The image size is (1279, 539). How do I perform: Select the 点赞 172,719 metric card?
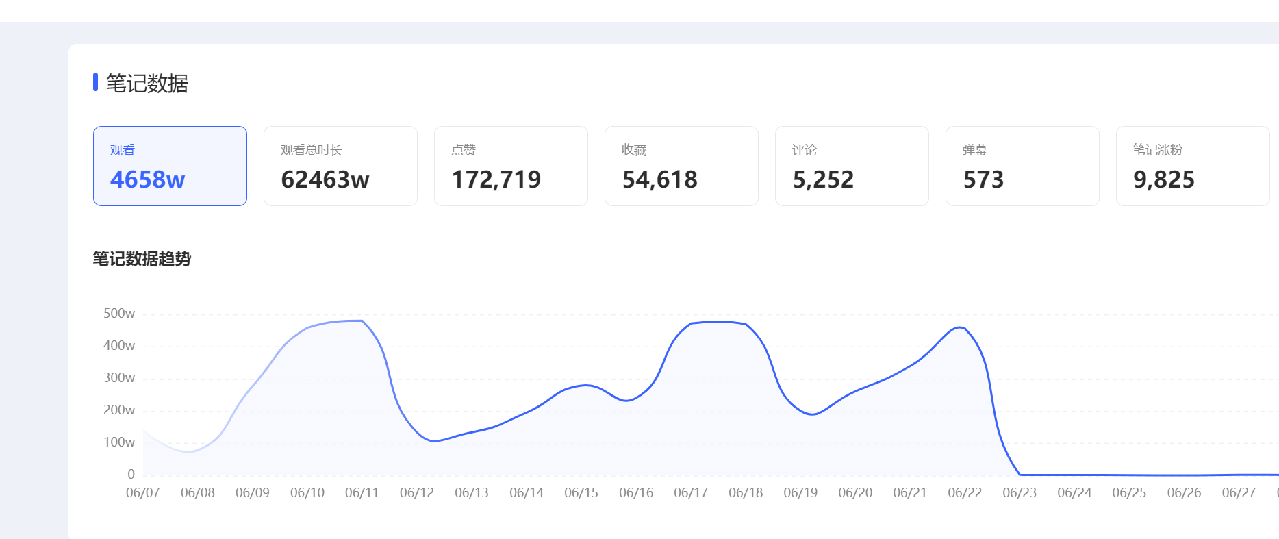click(x=511, y=166)
